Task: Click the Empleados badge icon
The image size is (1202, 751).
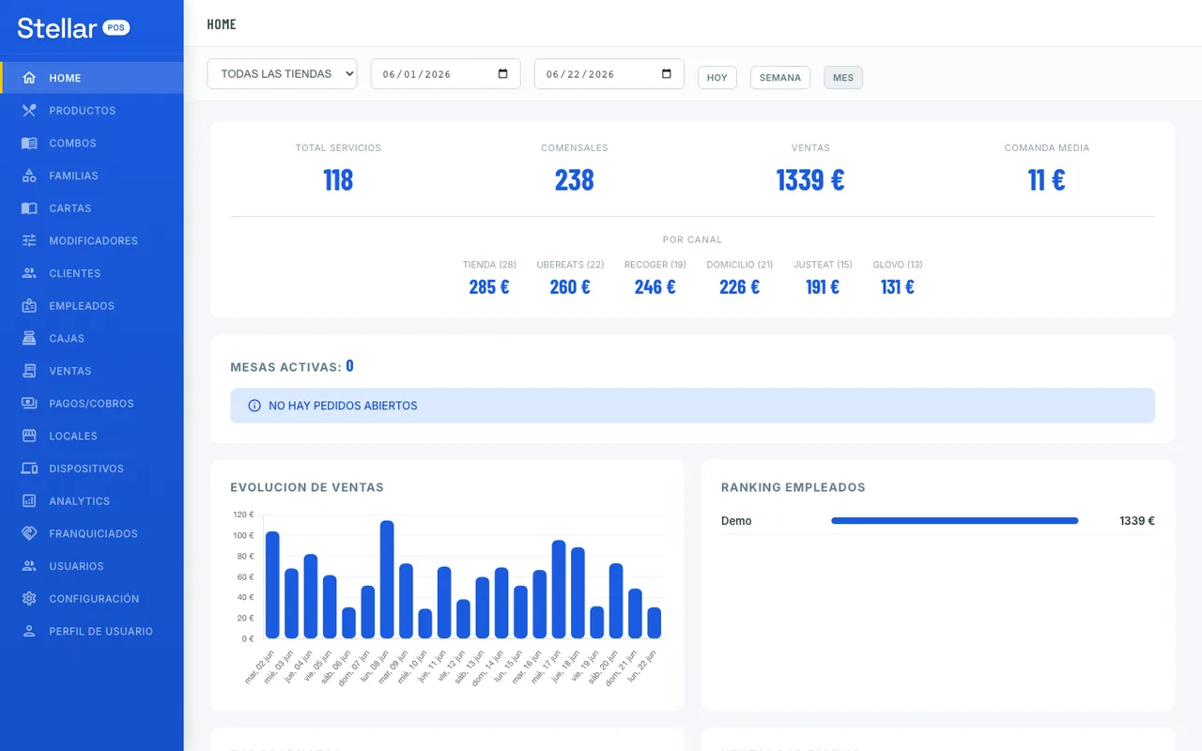Action: pos(29,306)
